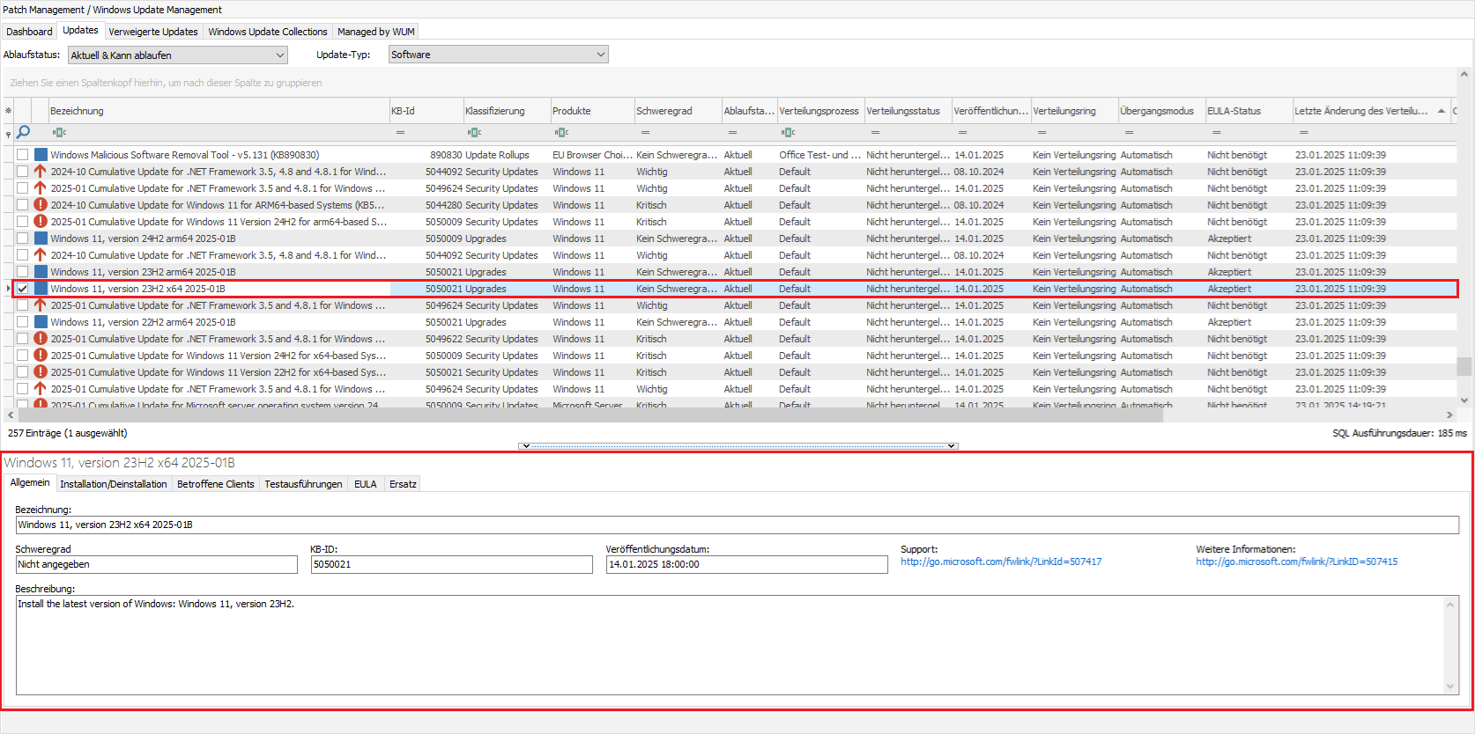The image size is (1475, 734).
Task: Click blue icon of Windows Malicious Software Removal Tool
Action: pyautogui.click(x=41, y=155)
